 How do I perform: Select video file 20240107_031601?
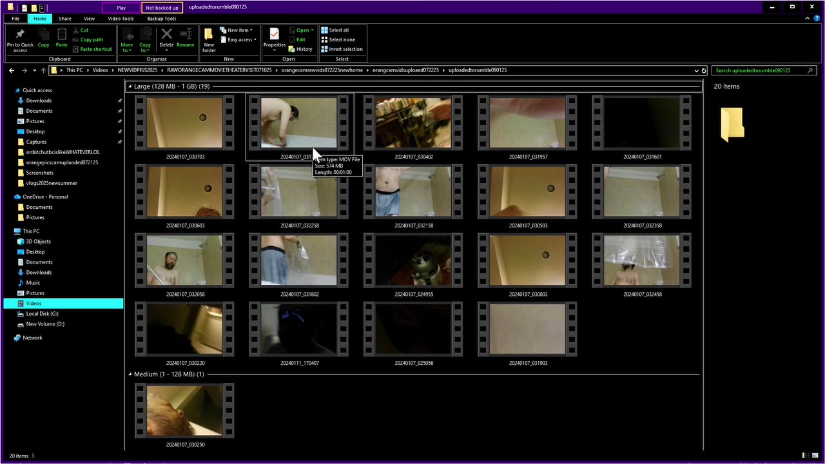coord(642,128)
